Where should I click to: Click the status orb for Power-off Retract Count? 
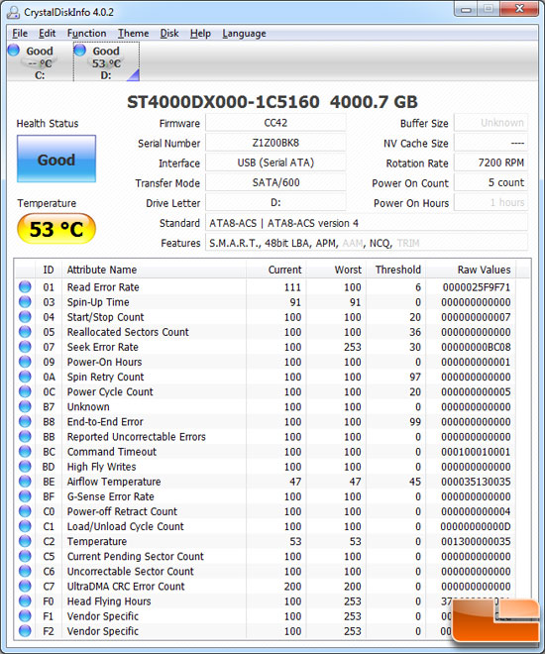tap(25, 511)
